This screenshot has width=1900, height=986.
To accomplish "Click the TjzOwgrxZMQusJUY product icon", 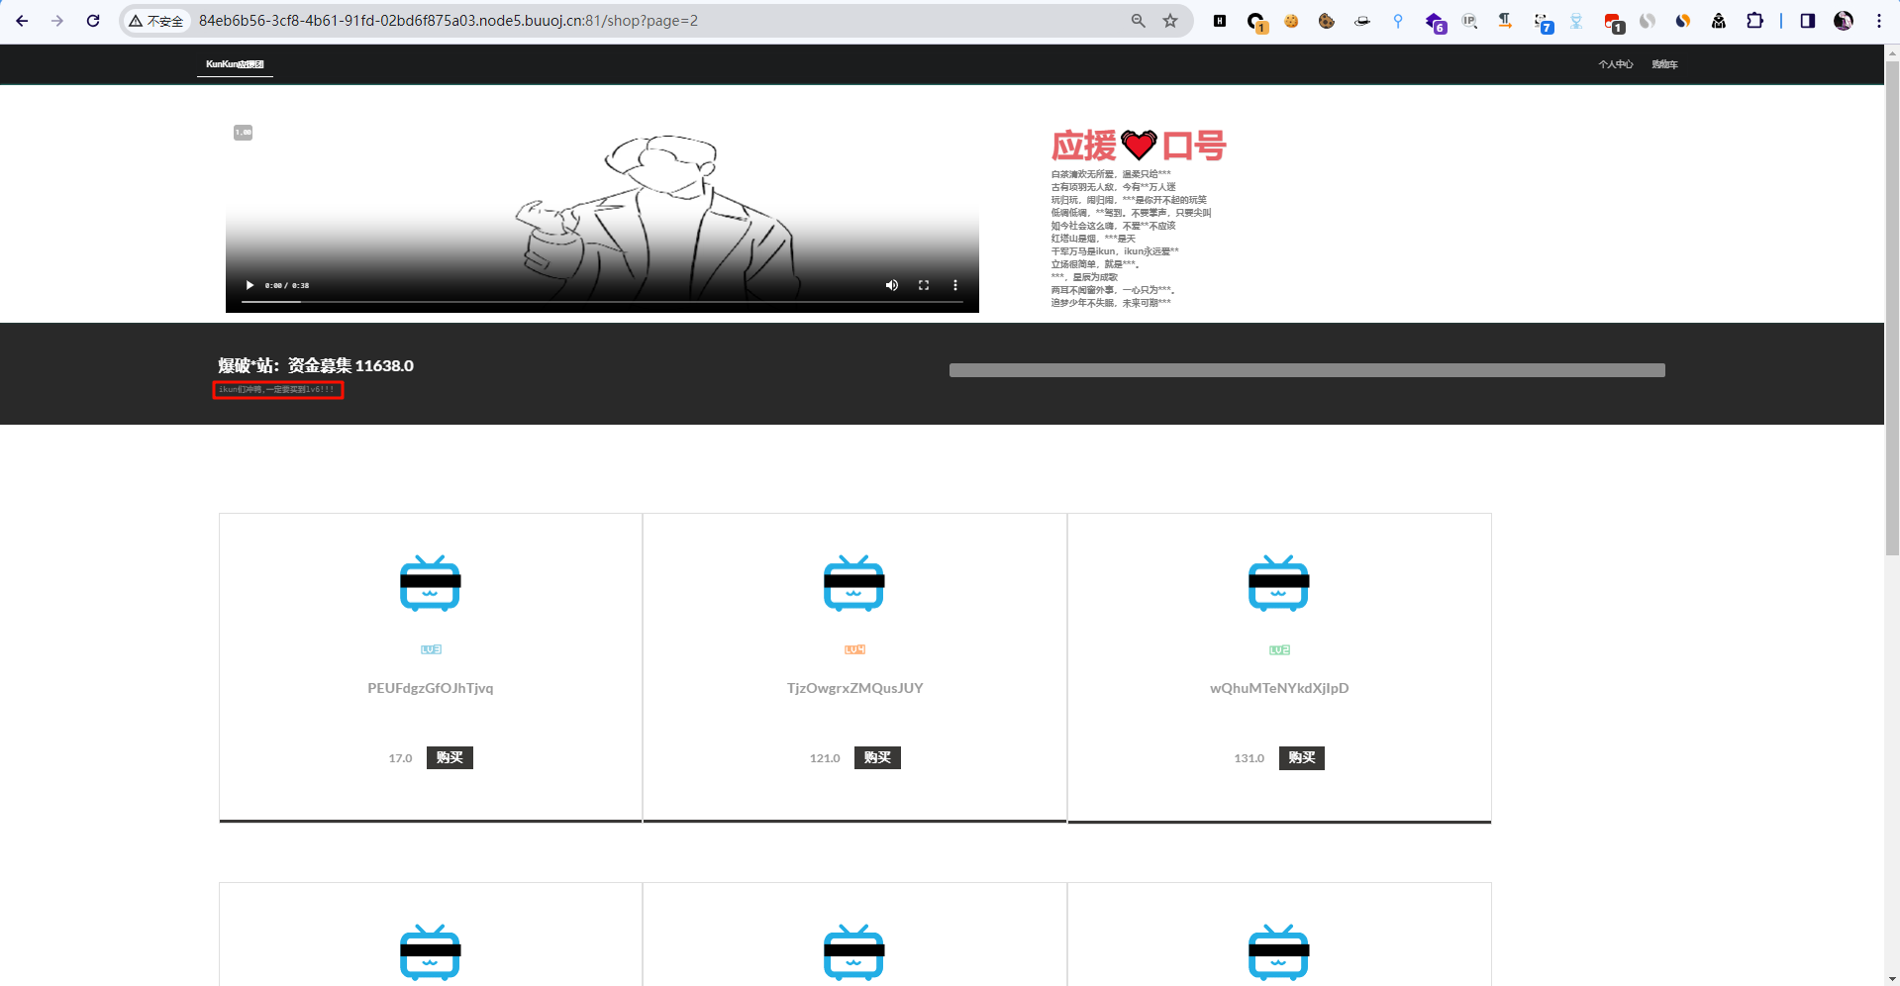I will pyautogui.click(x=853, y=583).
